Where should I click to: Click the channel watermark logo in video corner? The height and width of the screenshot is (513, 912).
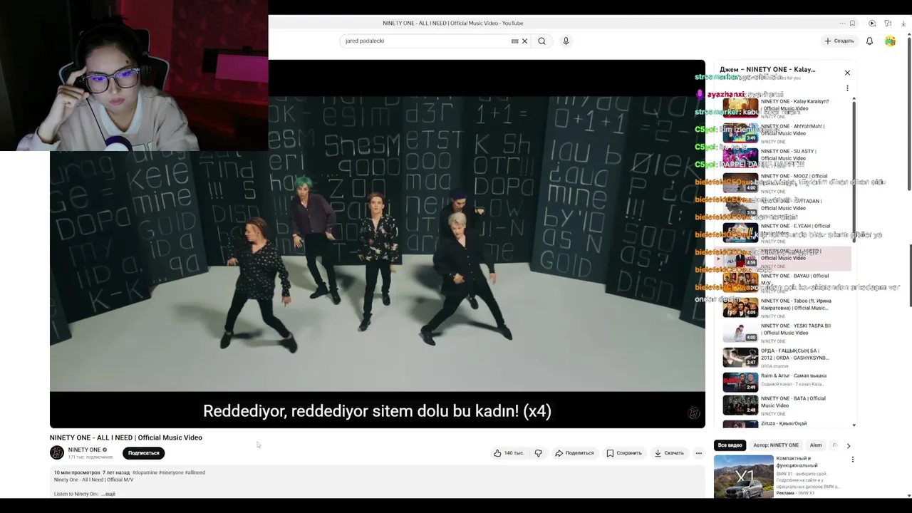693,413
